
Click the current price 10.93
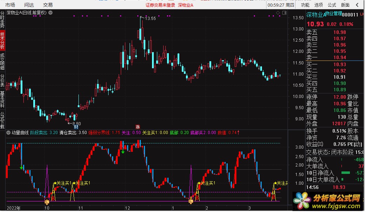(315, 24)
